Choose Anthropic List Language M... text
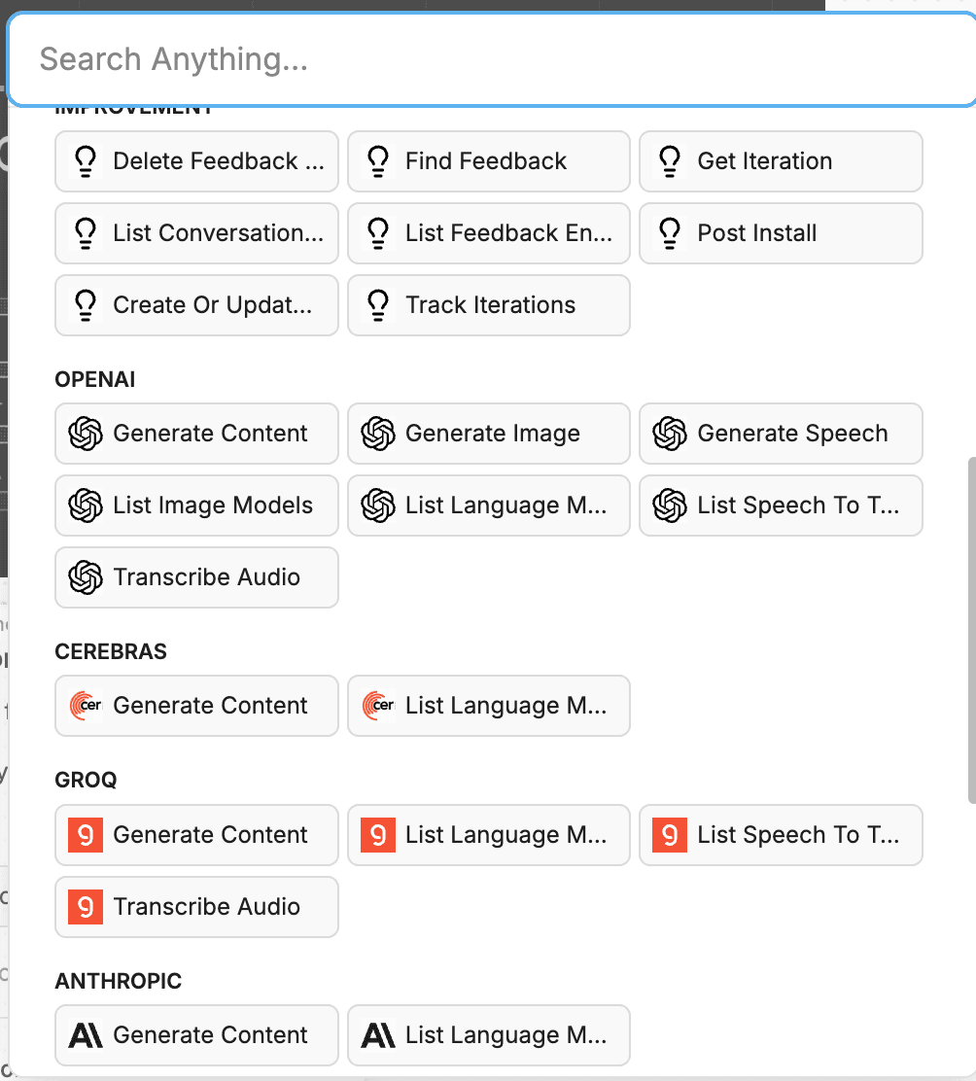The image size is (976, 1081). click(505, 1035)
